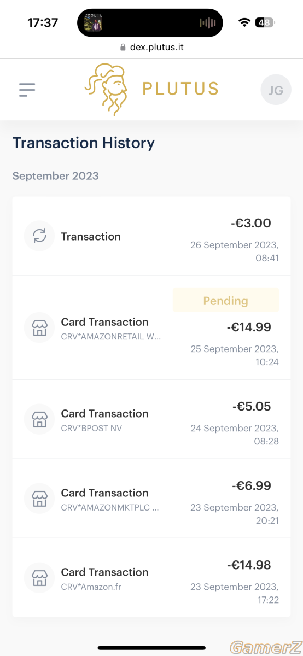
Task: Click the refresh icon of the €3.00 transaction
Action: click(39, 236)
